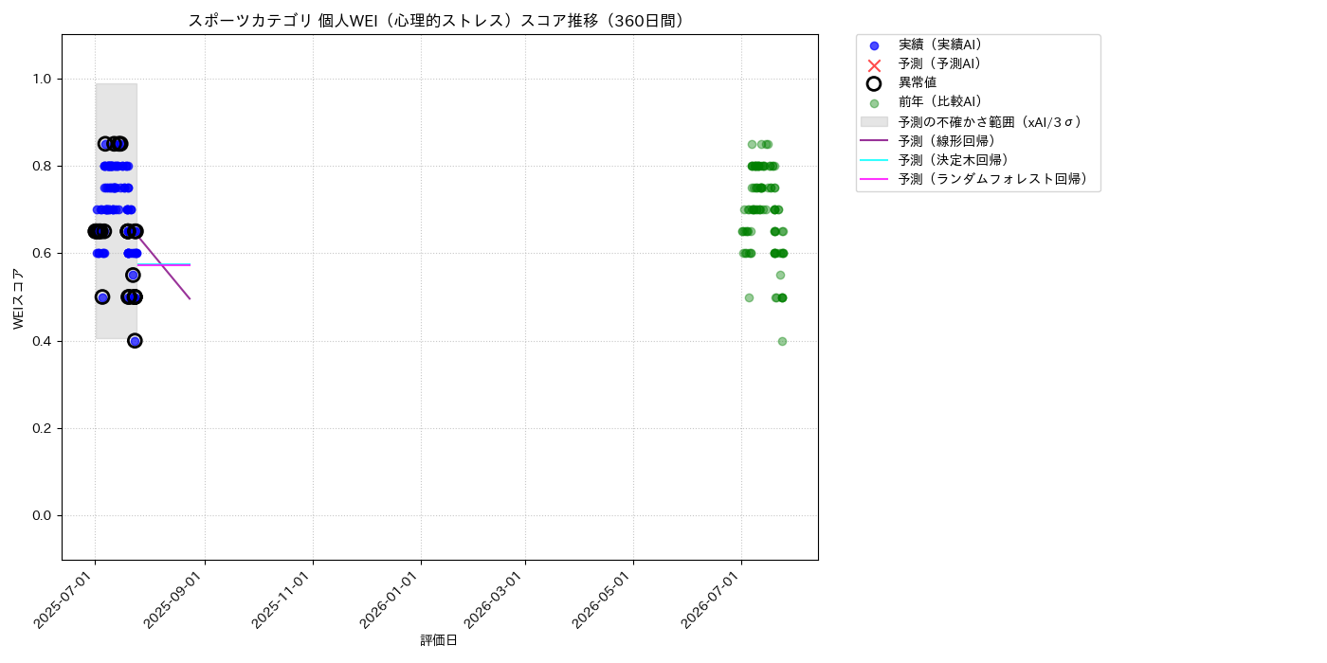Click the black circle 異常値 legend marker
Screen dimensions: 1327x663
(874, 83)
